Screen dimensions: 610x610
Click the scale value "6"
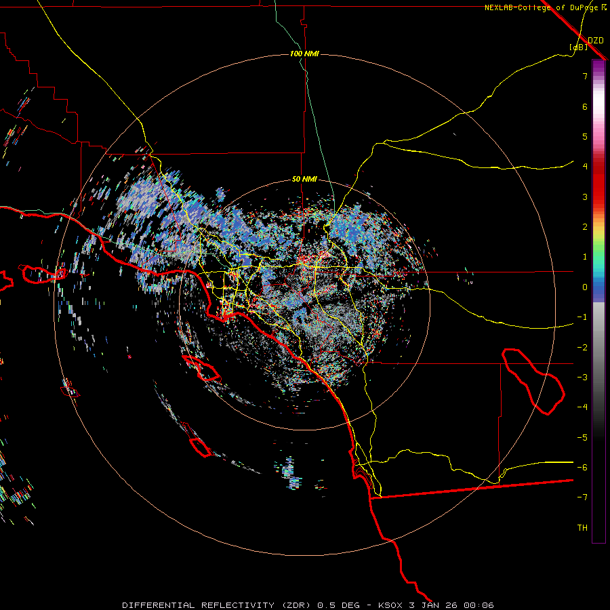pos(585,106)
